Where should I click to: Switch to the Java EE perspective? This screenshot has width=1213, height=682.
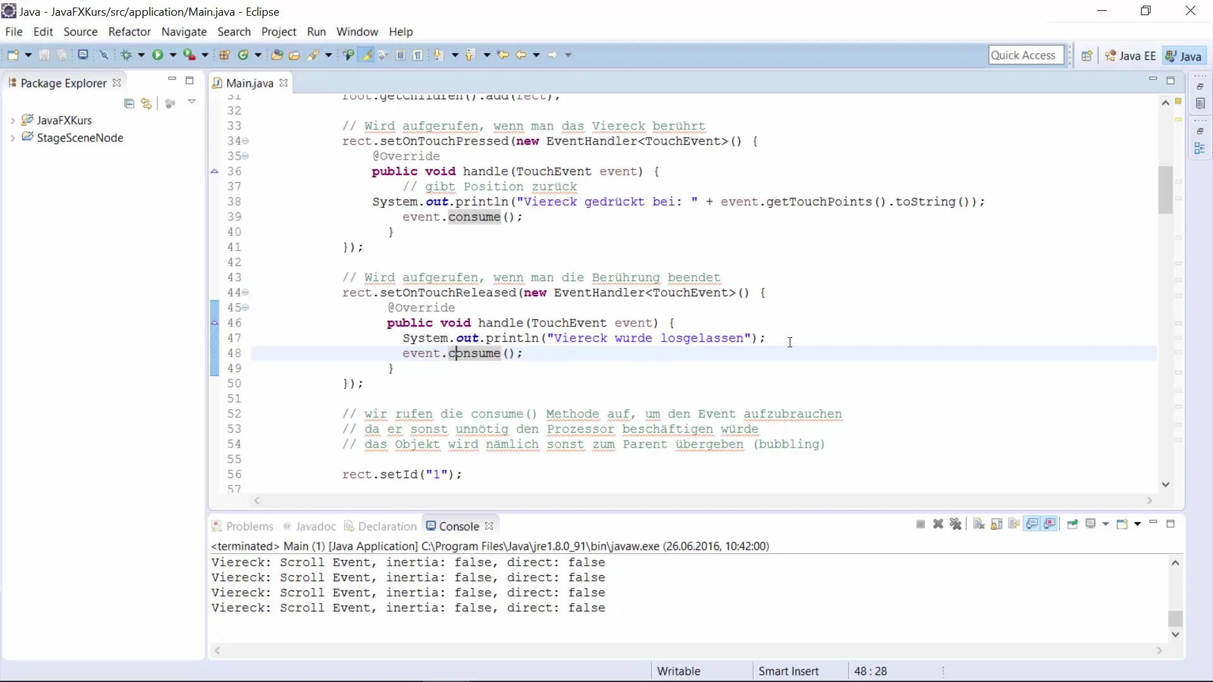point(1131,56)
